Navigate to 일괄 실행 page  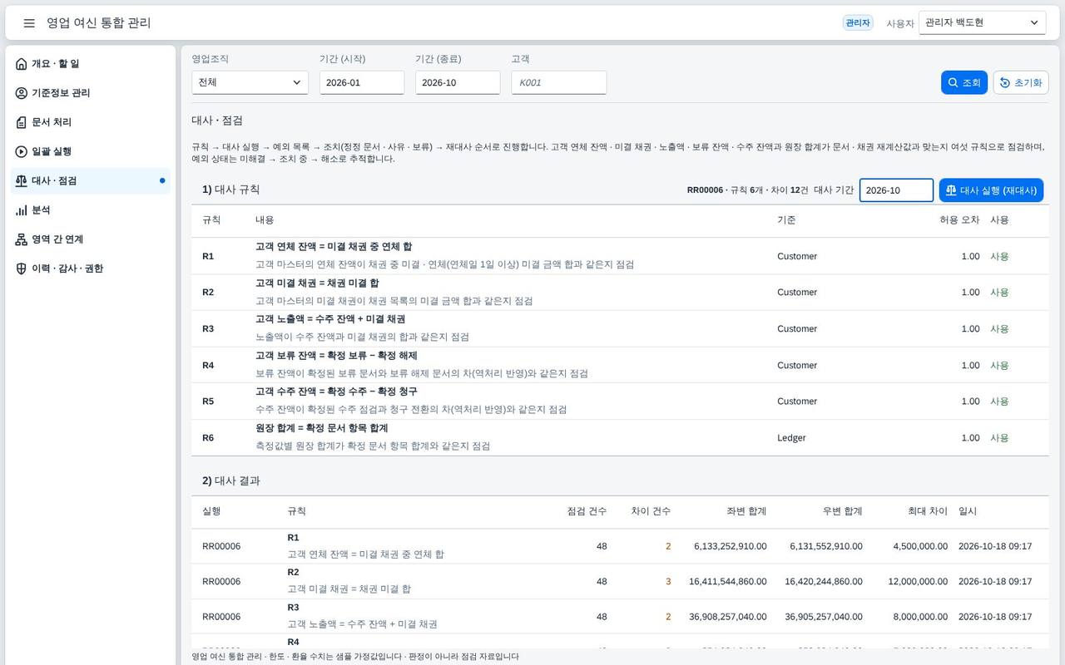(91, 151)
